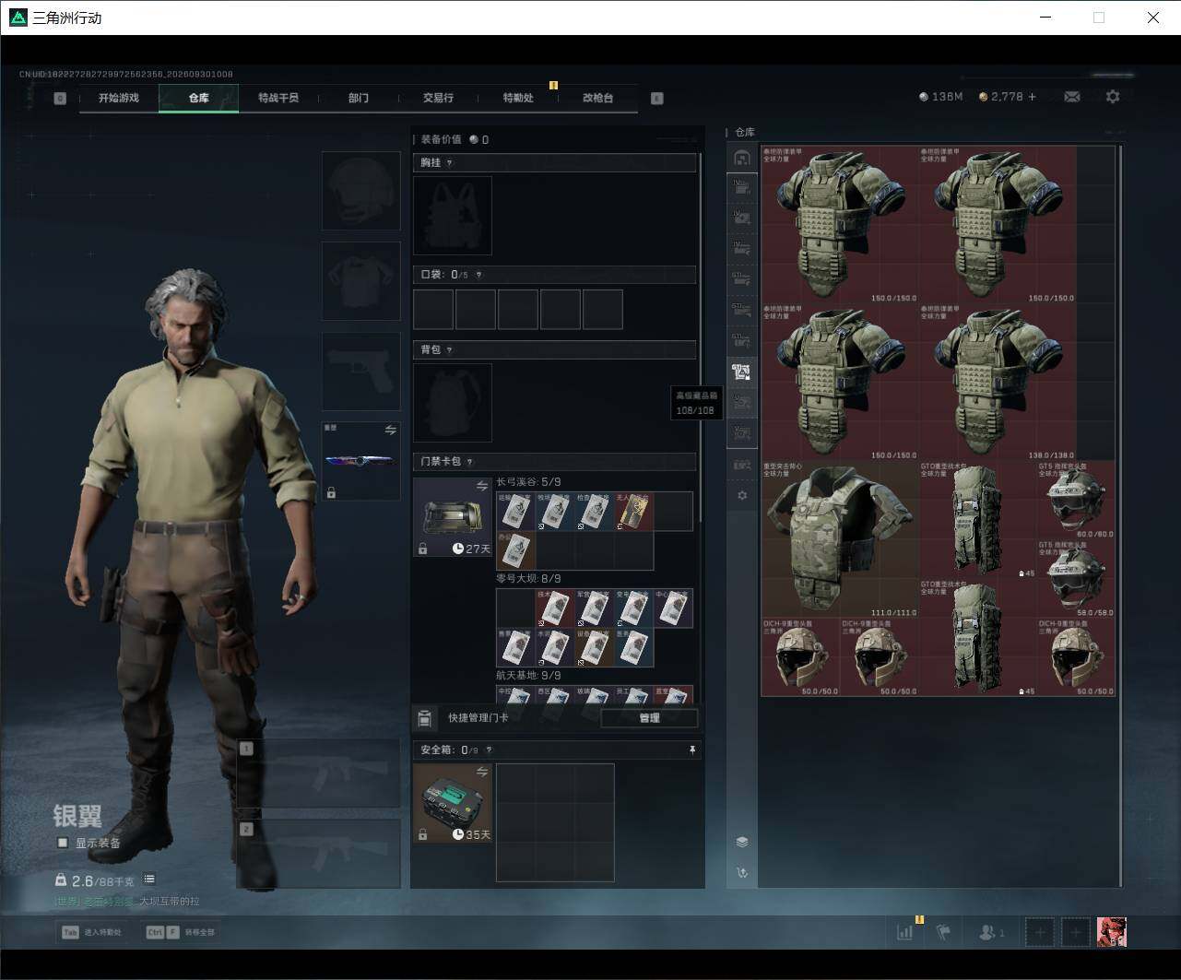This screenshot has height=980, width=1181.
Task: Open the 部门 tab
Action: [359, 98]
